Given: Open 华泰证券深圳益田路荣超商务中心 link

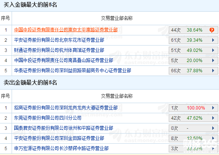Looking at the screenshot, I should point(72,70).
